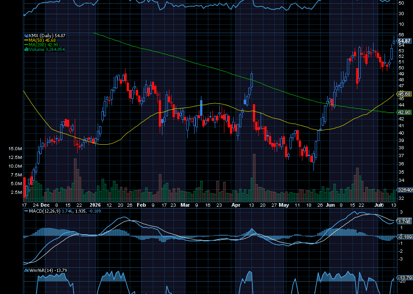Click the Mar month label on date axis

pos(185,205)
